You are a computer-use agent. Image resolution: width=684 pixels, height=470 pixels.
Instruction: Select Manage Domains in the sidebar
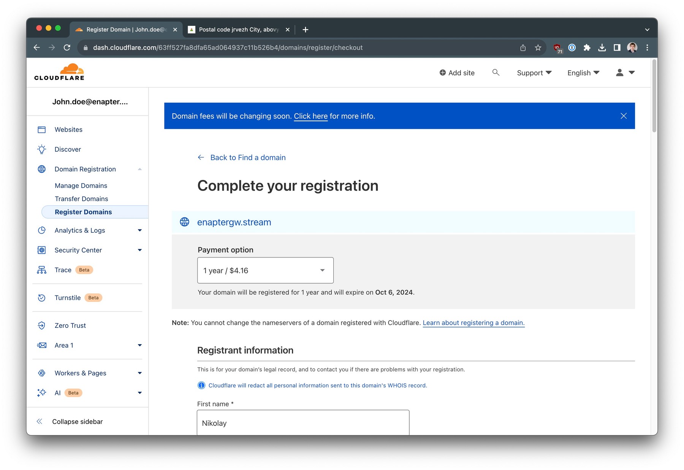(x=81, y=186)
